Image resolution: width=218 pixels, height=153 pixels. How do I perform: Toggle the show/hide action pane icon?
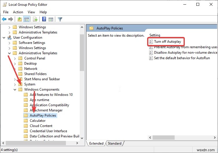pyautogui.click(x=51, y=19)
